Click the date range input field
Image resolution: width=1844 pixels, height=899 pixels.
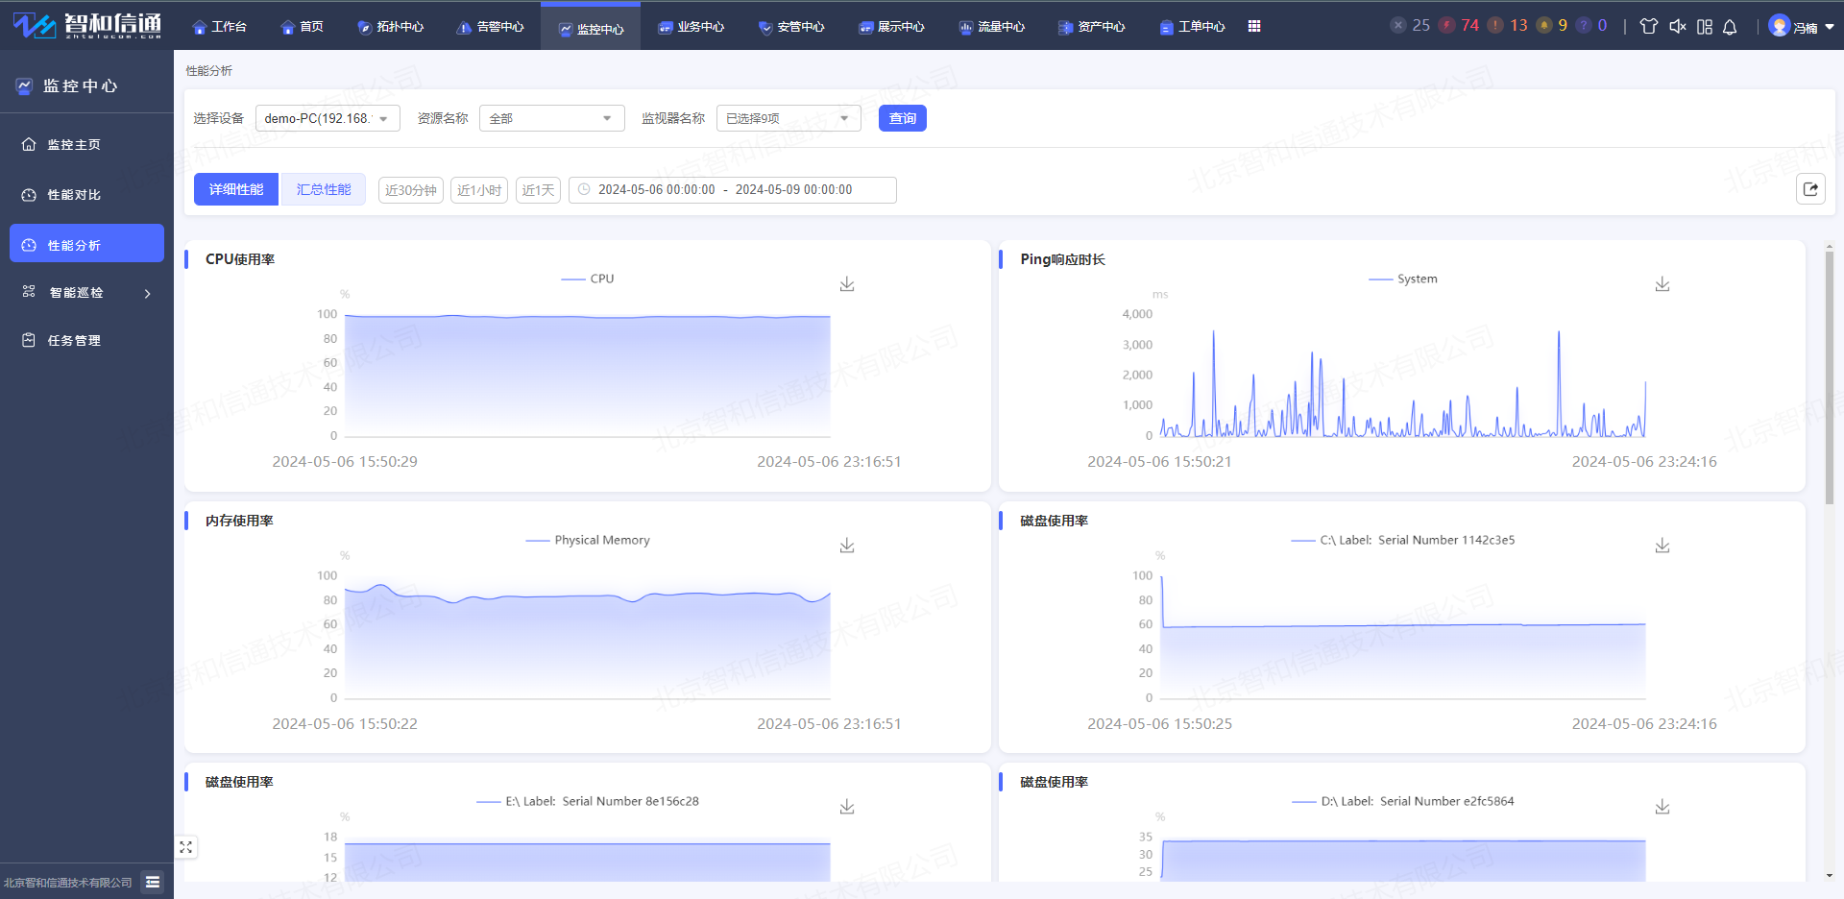click(x=733, y=190)
